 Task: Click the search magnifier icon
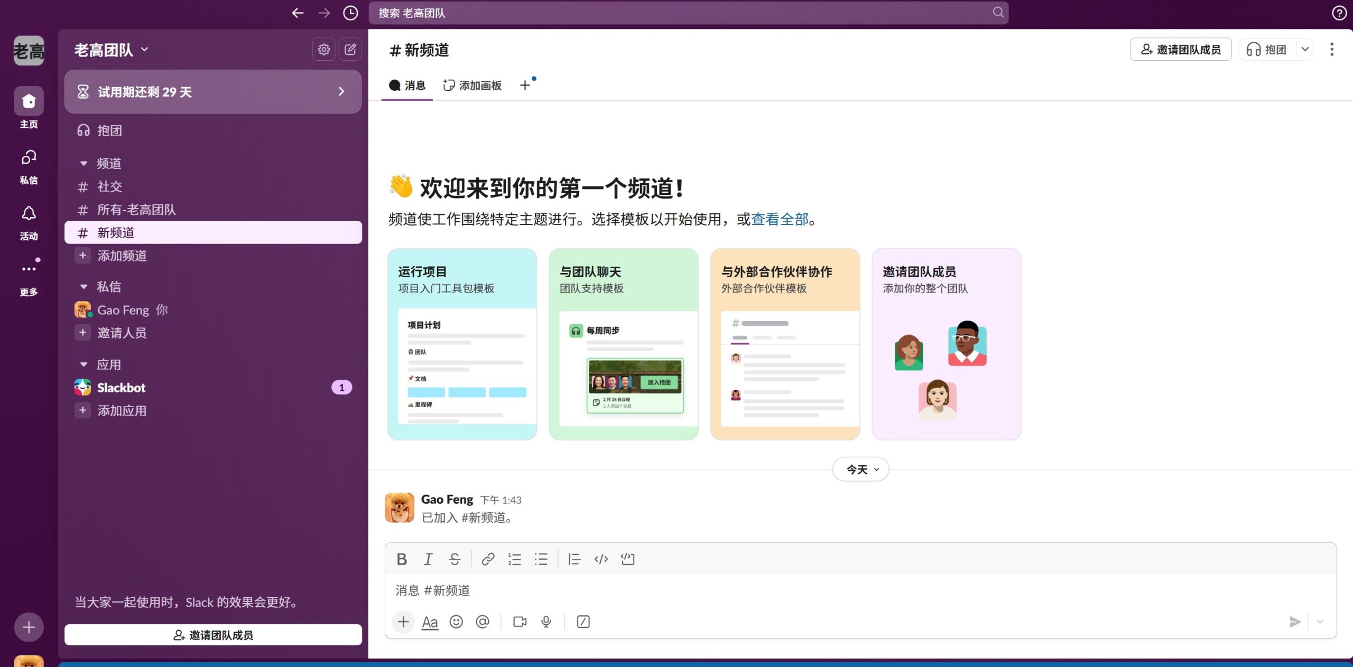(998, 12)
